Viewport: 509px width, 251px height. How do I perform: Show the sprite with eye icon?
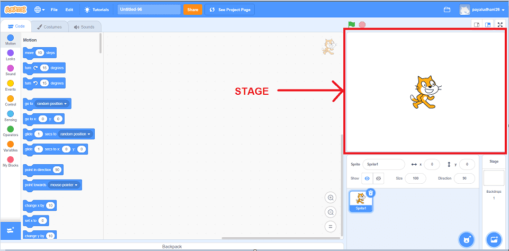click(367, 178)
